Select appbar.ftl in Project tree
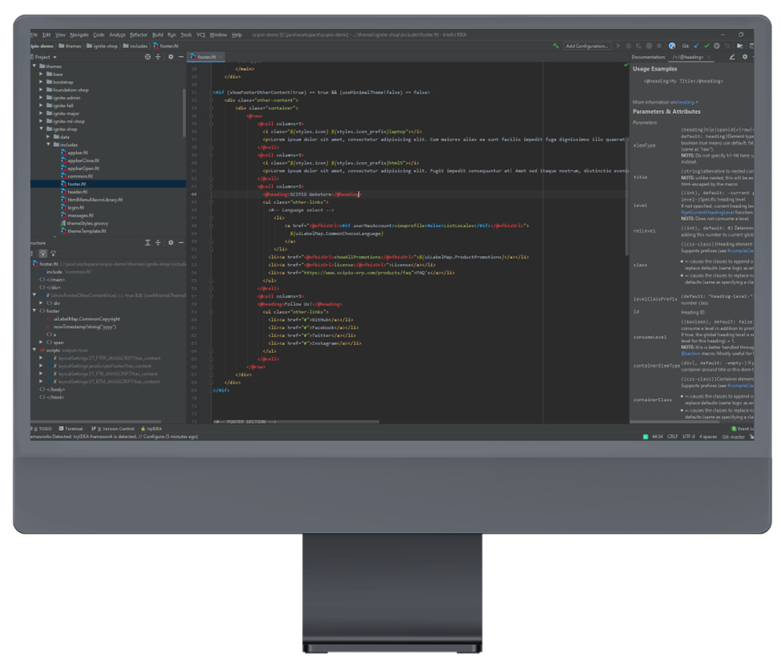Screen dimensions: 781x662 [x=78, y=152]
